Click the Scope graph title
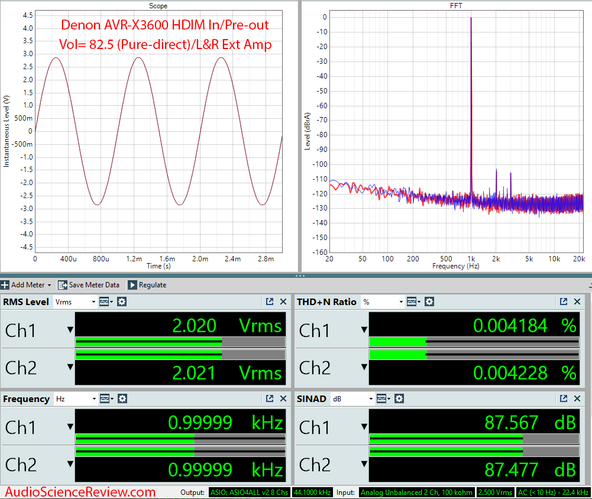Screen dimensions: 592x499 [158, 6]
